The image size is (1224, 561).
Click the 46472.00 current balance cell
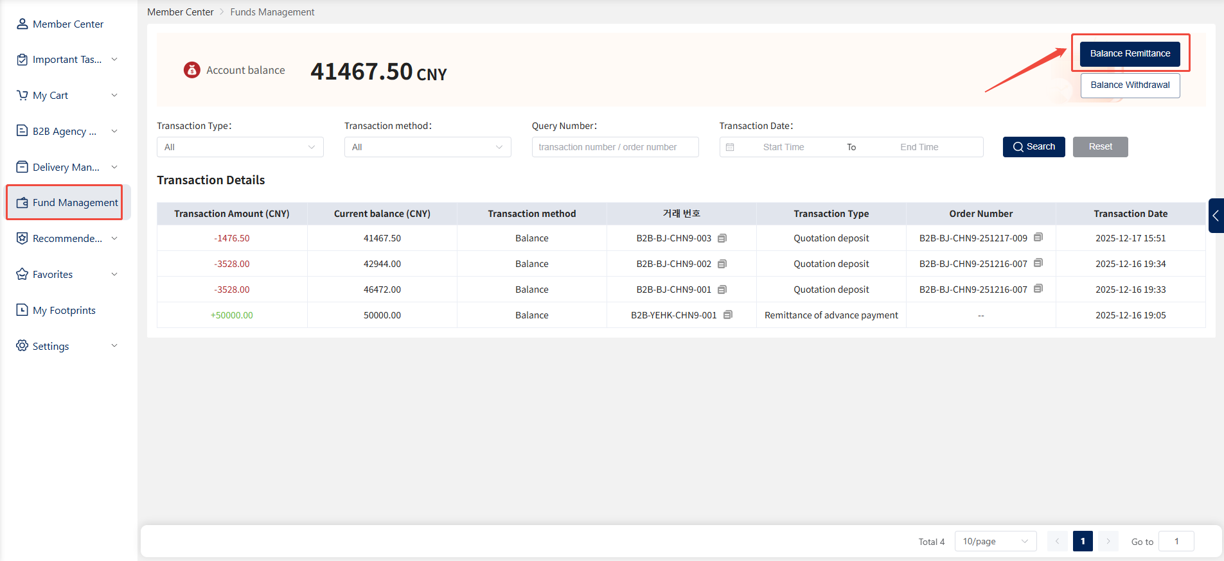pyautogui.click(x=382, y=289)
